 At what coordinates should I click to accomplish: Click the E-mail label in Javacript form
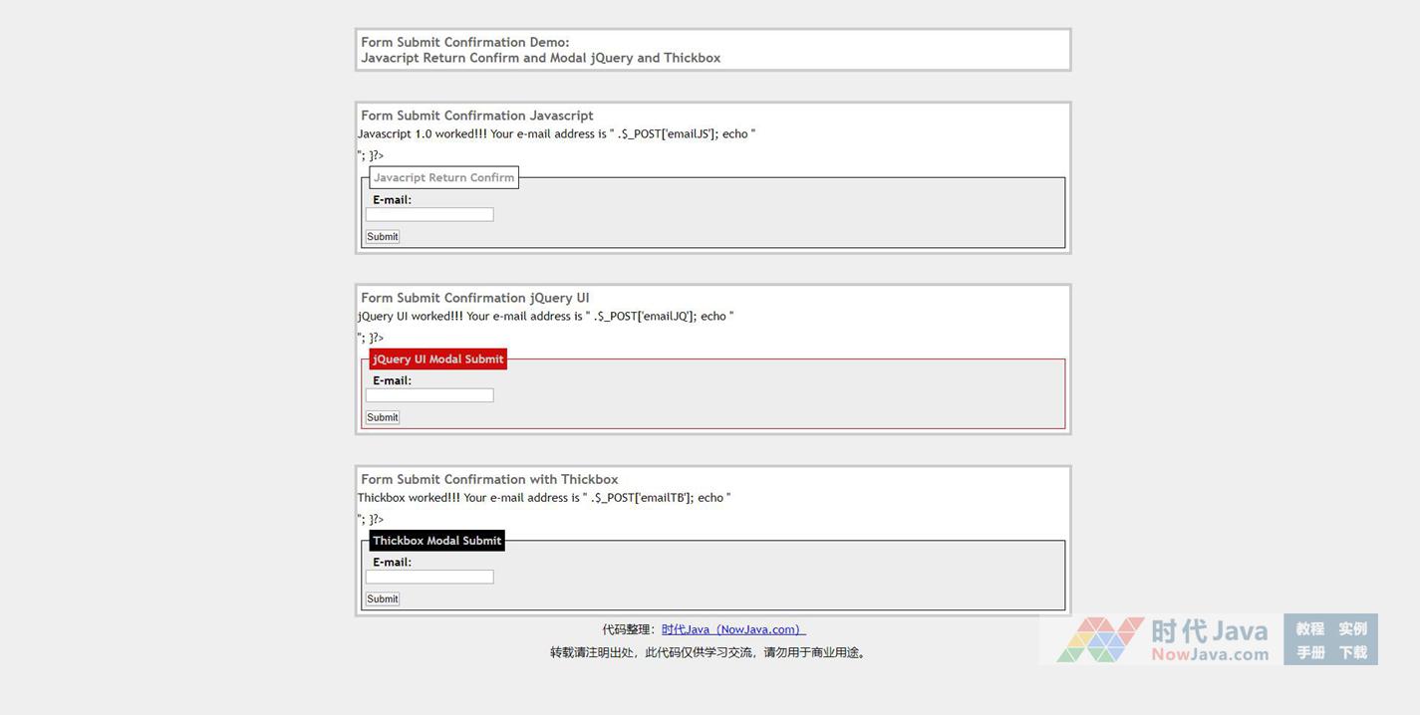tap(392, 200)
